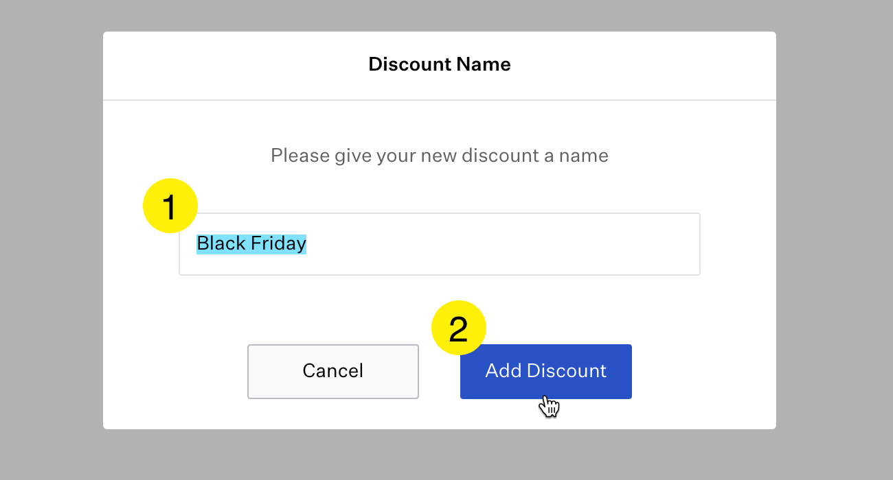This screenshot has width=893, height=480.
Task: Click the dialog header bar area
Action: tap(440, 66)
